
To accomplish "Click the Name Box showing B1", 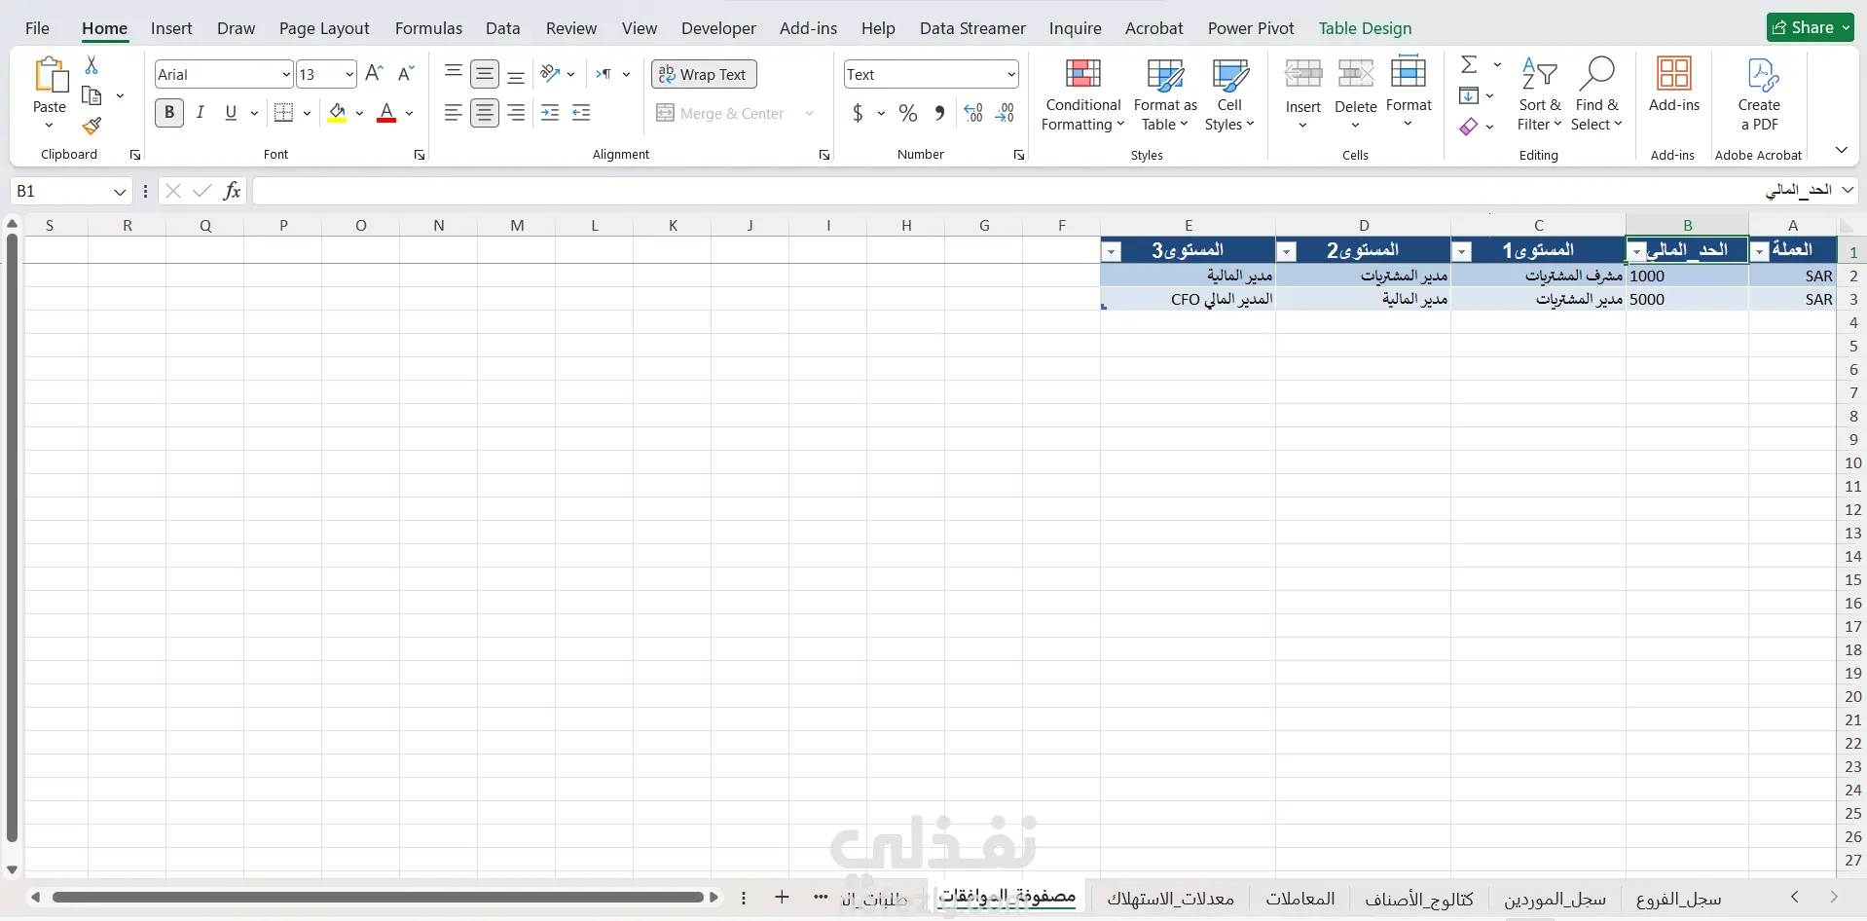I will coord(71,191).
